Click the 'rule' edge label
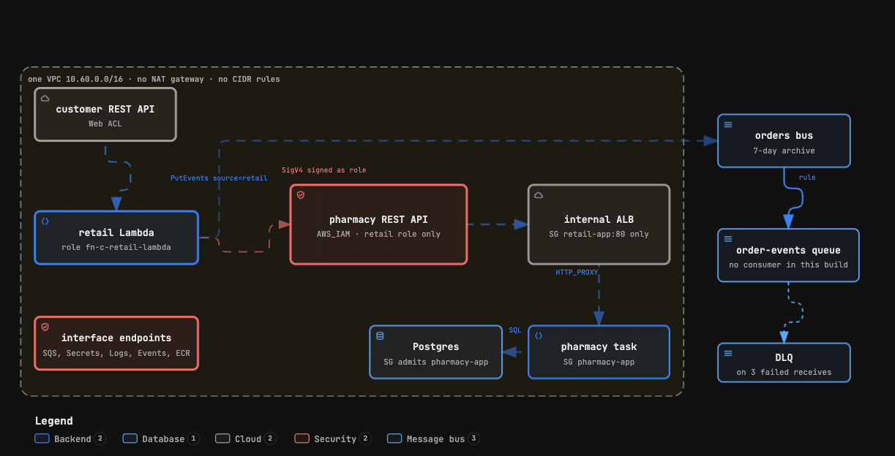This screenshot has width=895, height=456. tap(807, 178)
